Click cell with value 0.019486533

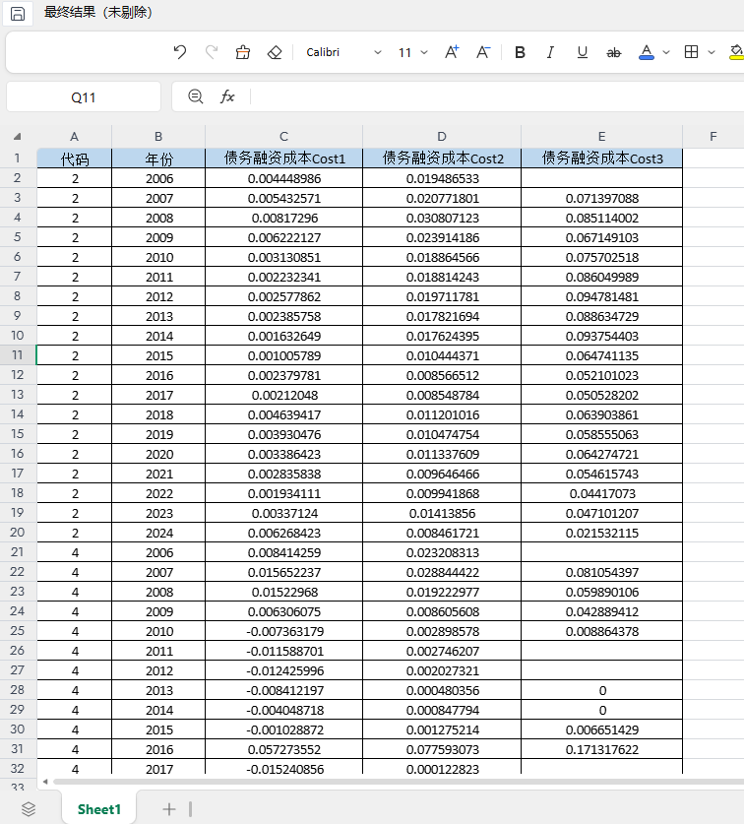(443, 178)
